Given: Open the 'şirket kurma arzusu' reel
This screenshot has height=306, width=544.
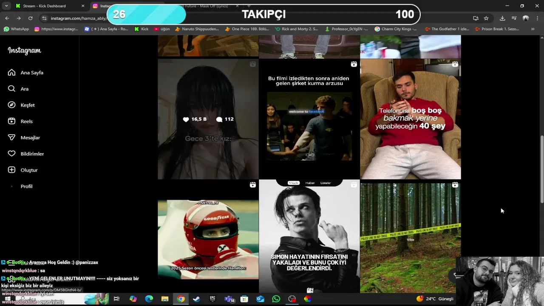Looking at the screenshot, I should tap(309, 119).
